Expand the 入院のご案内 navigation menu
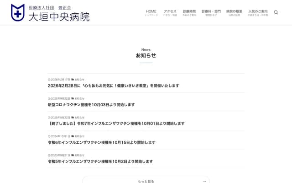The width and height of the screenshot is (292, 183). point(258,12)
